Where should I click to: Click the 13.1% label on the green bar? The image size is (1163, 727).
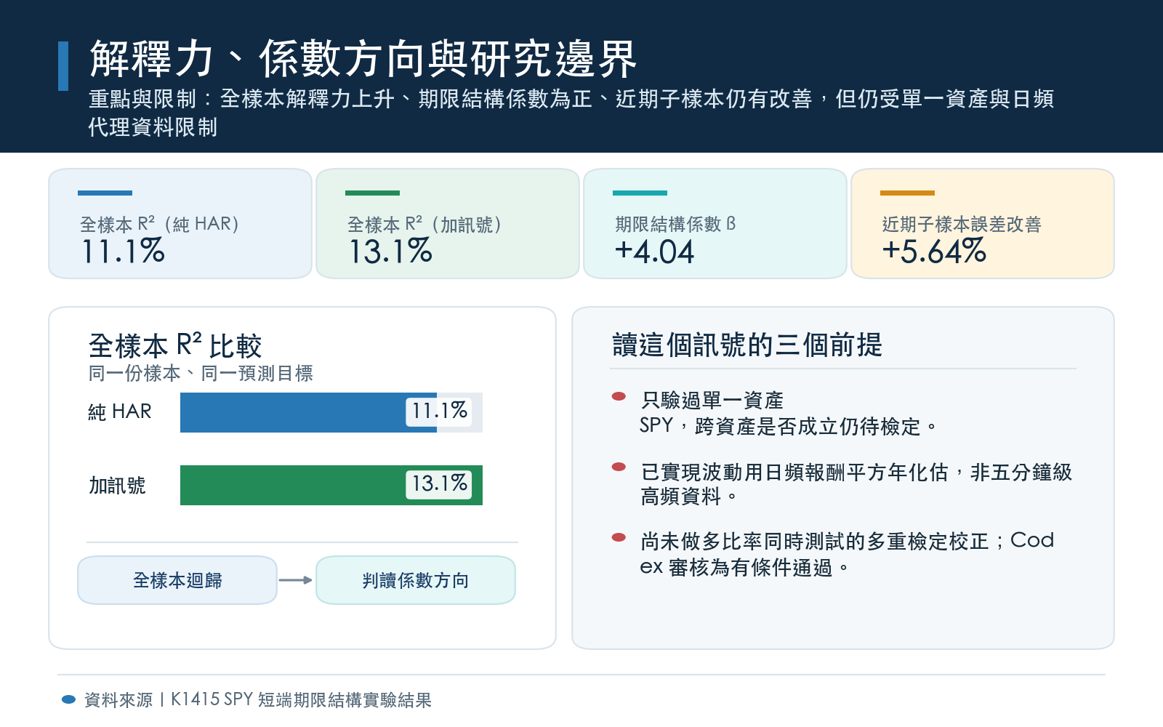pos(438,483)
